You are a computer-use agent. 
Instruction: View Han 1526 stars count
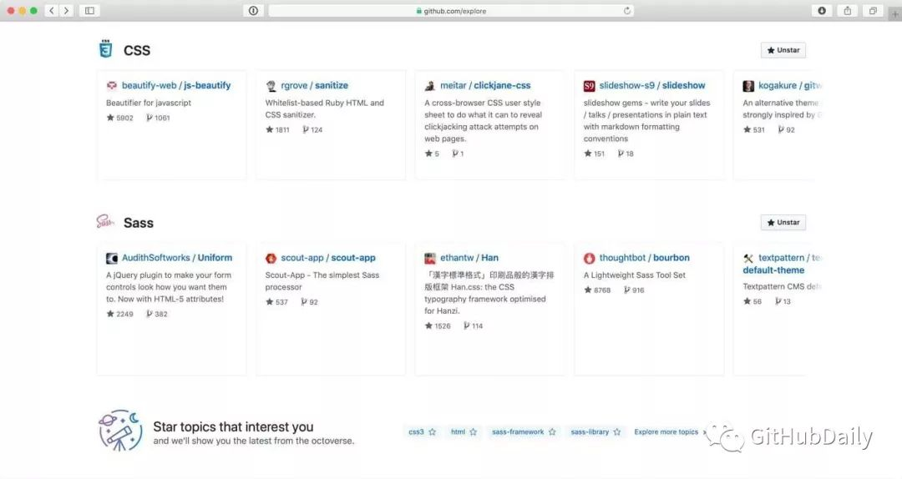(x=438, y=326)
